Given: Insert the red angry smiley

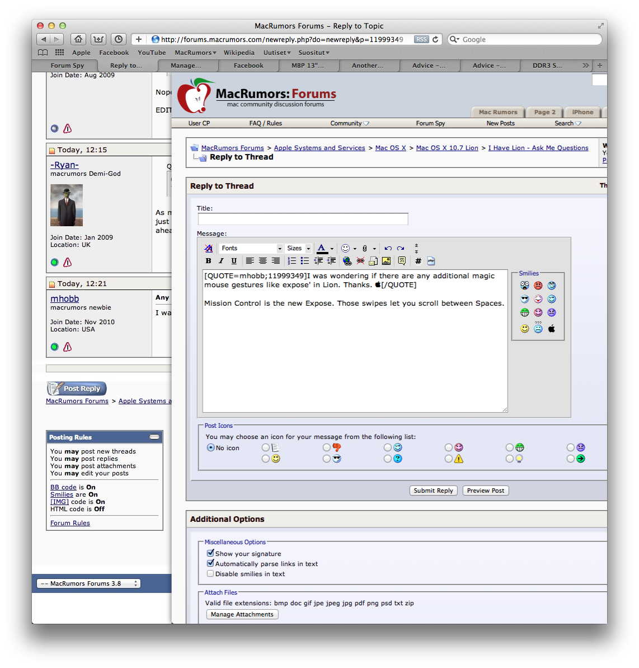Looking at the screenshot, I should [538, 286].
